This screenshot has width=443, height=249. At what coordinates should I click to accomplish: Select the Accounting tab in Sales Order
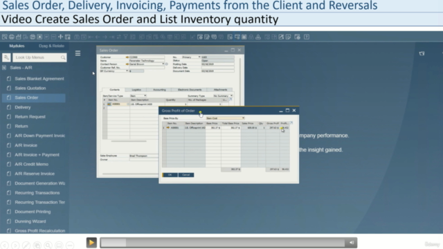(x=159, y=90)
